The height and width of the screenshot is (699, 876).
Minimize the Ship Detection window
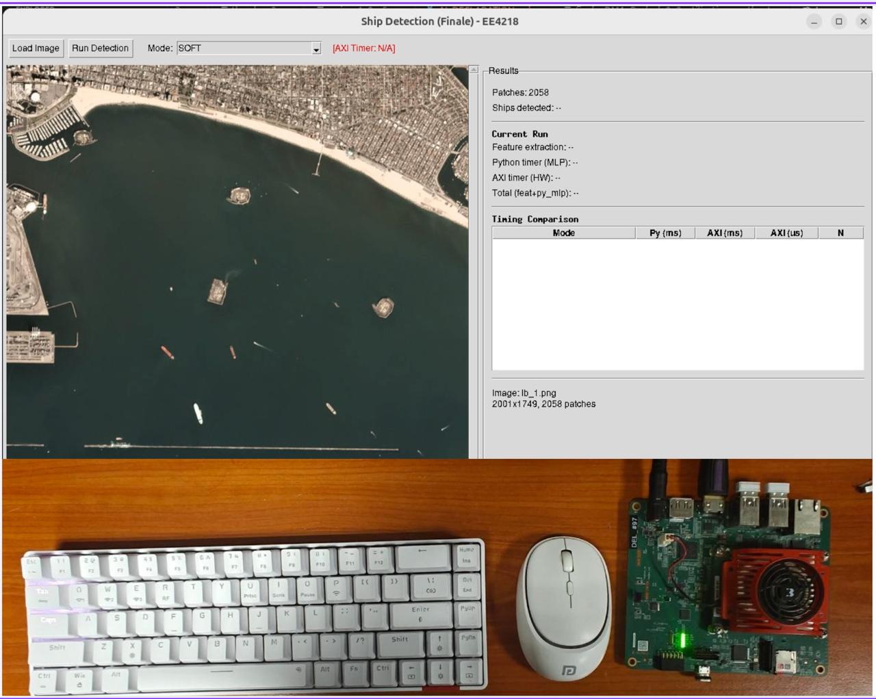pyautogui.click(x=814, y=22)
